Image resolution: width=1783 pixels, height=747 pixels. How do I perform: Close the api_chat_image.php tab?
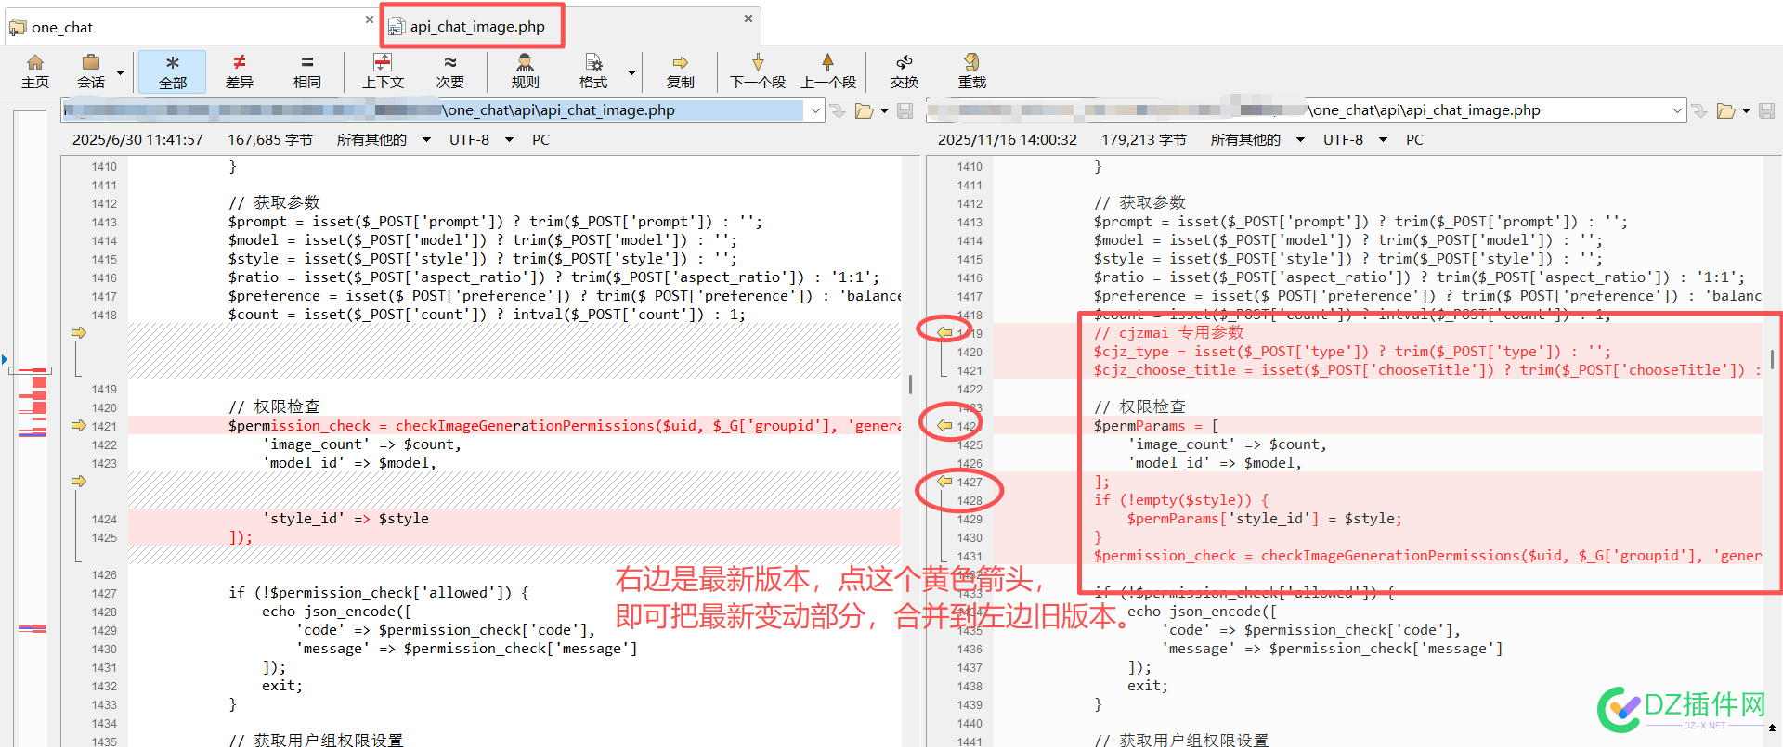pos(748,19)
